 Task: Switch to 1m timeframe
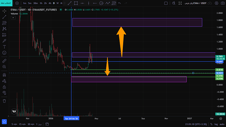[25, 3]
